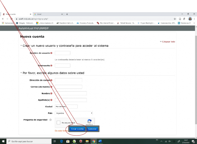This screenshot has width=197, height=144.
Task: Open a new browser tab
Action: pyautogui.click(x=67, y=14)
